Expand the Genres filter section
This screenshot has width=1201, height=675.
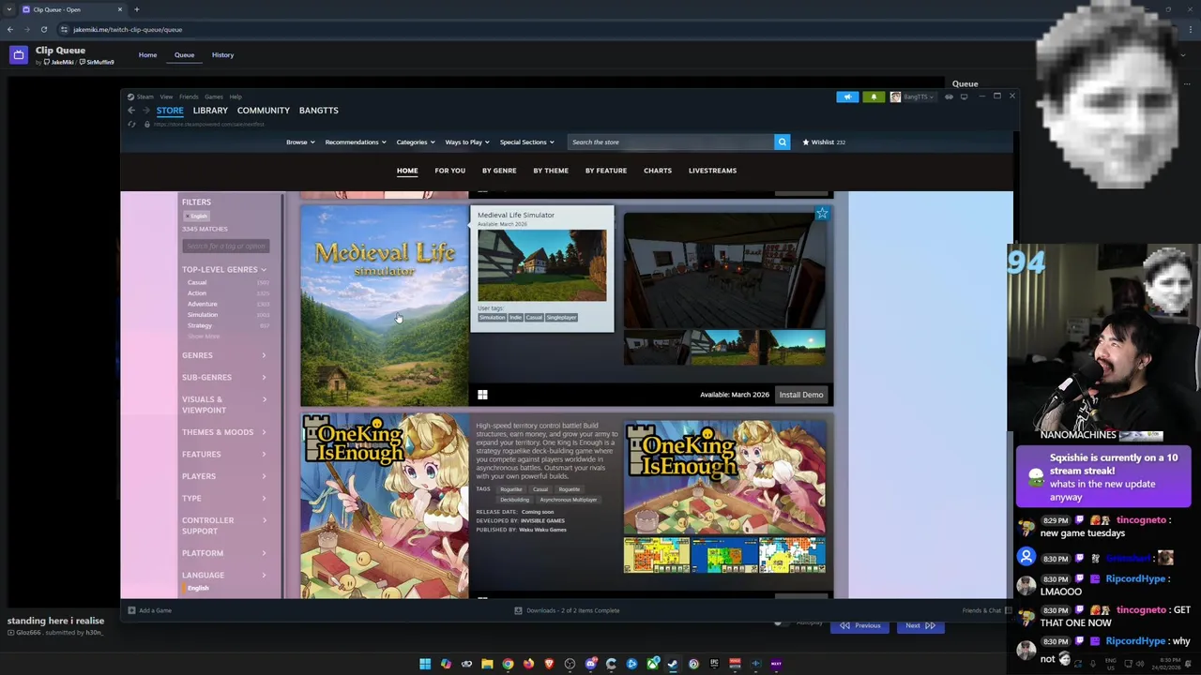coord(223,355)
